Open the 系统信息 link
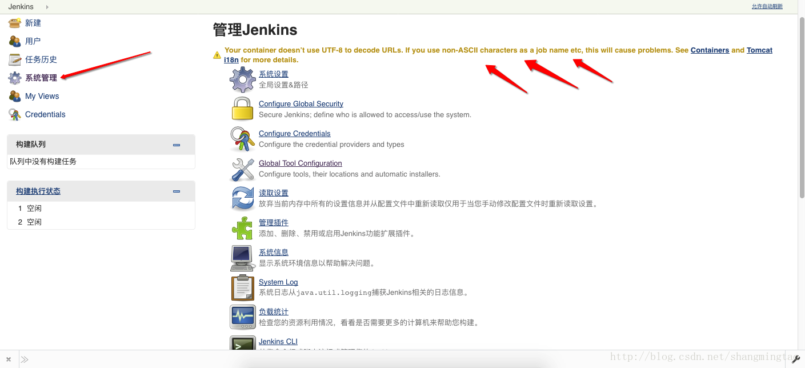This screenshot has height=368, width=805. pos(274,253)
